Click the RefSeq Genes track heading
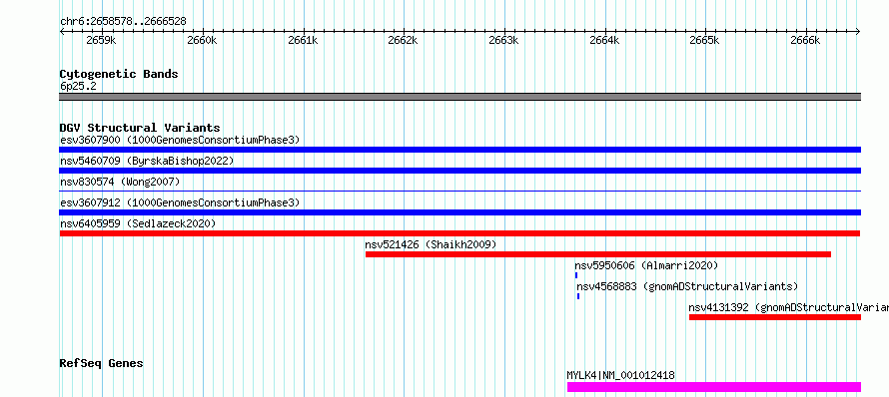889x397 pixels. (102, 363)
